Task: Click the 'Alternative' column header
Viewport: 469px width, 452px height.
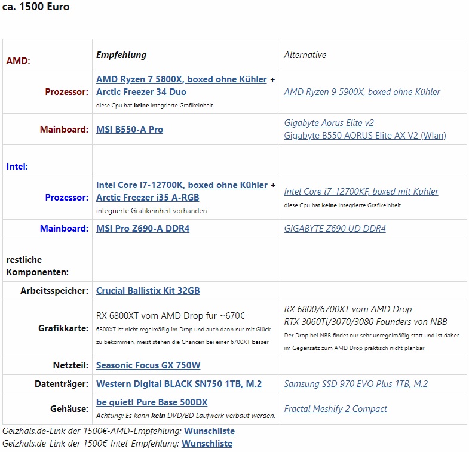Action: tap(305, 55)
